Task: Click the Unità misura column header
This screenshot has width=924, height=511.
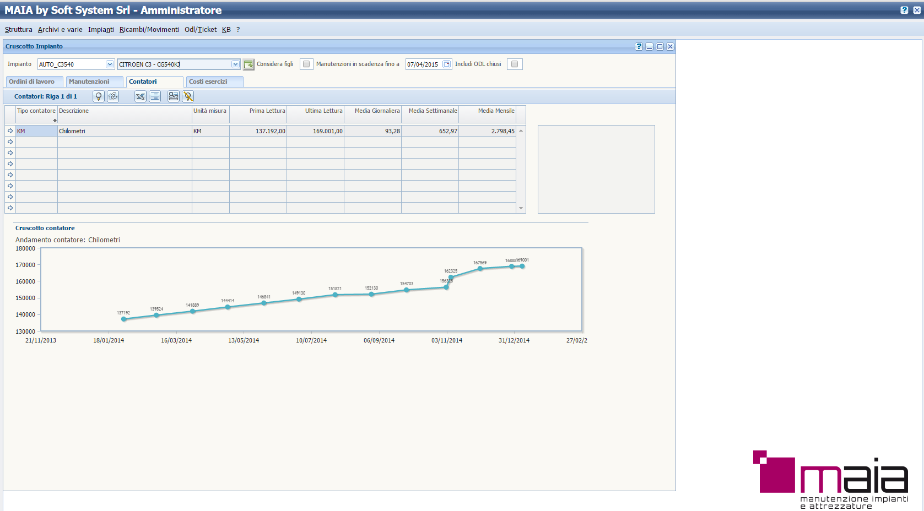Action: pos(210,114)
